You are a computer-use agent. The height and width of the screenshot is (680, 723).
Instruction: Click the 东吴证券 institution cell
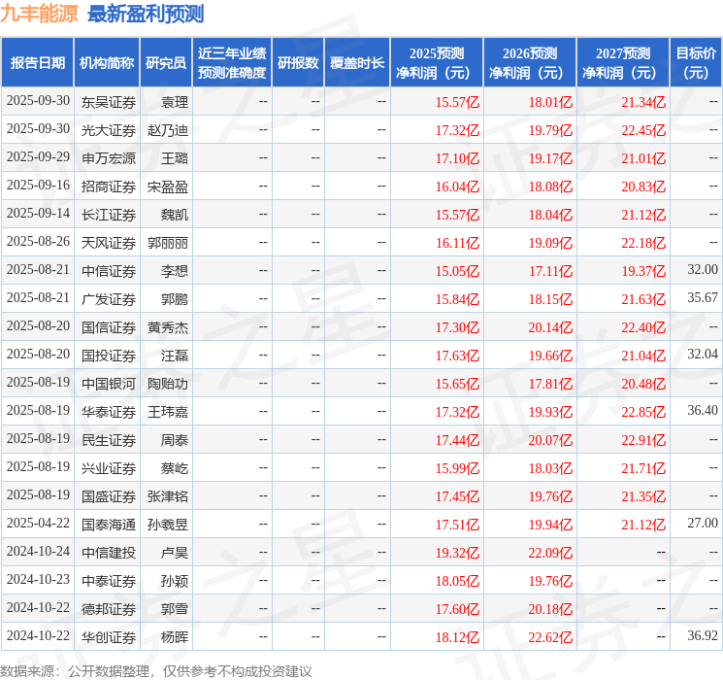109,102
